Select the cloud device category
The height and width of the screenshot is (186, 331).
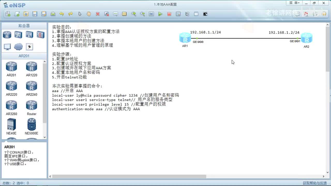click(x=18, y=47)
